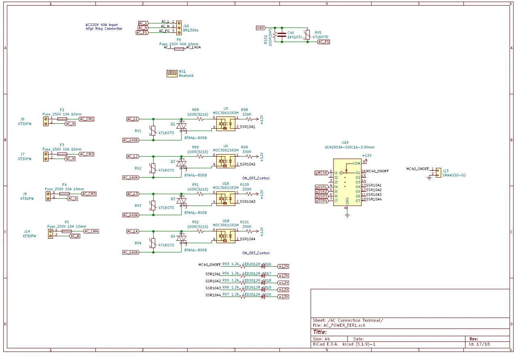Click 'File: AC_POWER_TER1.sch' in title block
Viewport: 516px width, 356px height.
point(339,325)
